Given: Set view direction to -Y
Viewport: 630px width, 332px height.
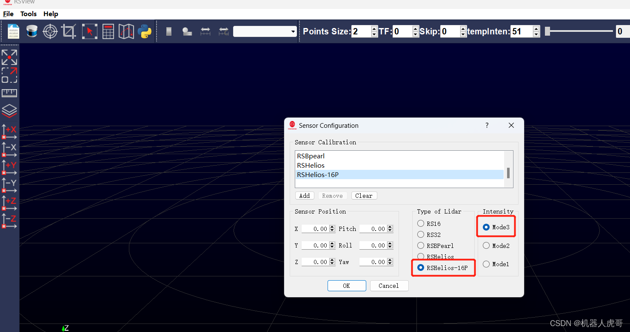Looking at the screenshot, I should point(9,185).
